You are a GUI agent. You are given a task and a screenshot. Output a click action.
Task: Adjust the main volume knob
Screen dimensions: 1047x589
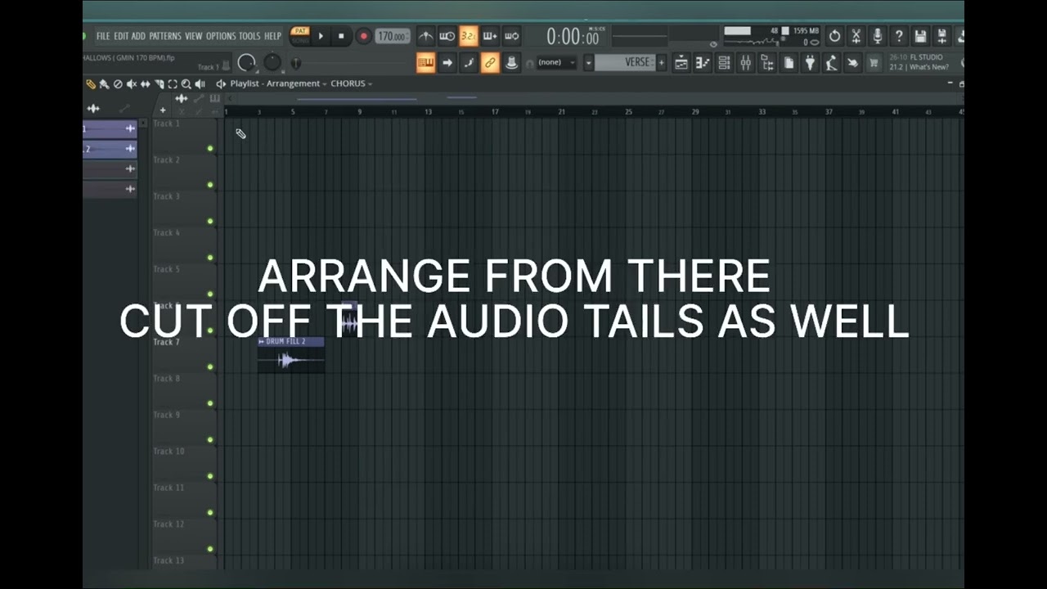point(247,63)
